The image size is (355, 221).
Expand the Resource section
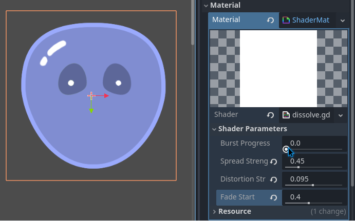tap(214, 211)
